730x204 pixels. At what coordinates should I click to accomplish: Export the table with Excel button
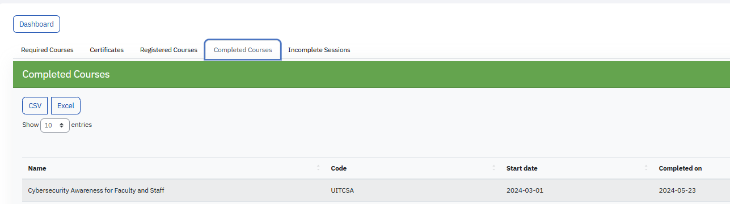(66, 106)
